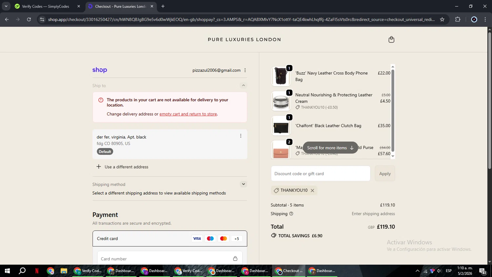Close the Verify Codes — SimplyCodes tab
Screen dimensions: 492x277
[79, 6]
